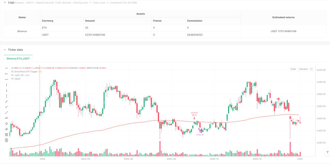330x164 pixels.
Task: Select the price line tool
Action: (6, 118)
